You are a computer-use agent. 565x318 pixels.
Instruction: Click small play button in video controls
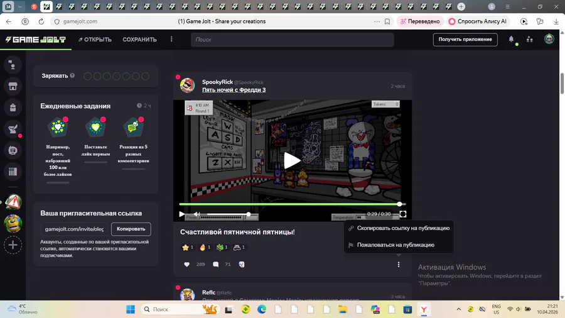pos(182,214)
